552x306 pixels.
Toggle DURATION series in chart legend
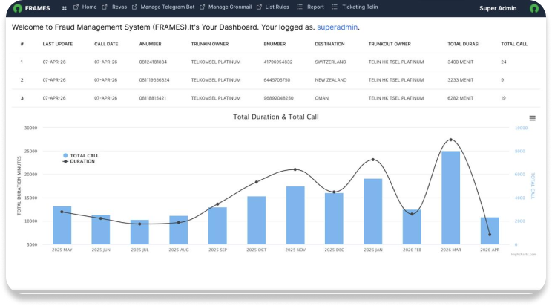coord(82,161)
